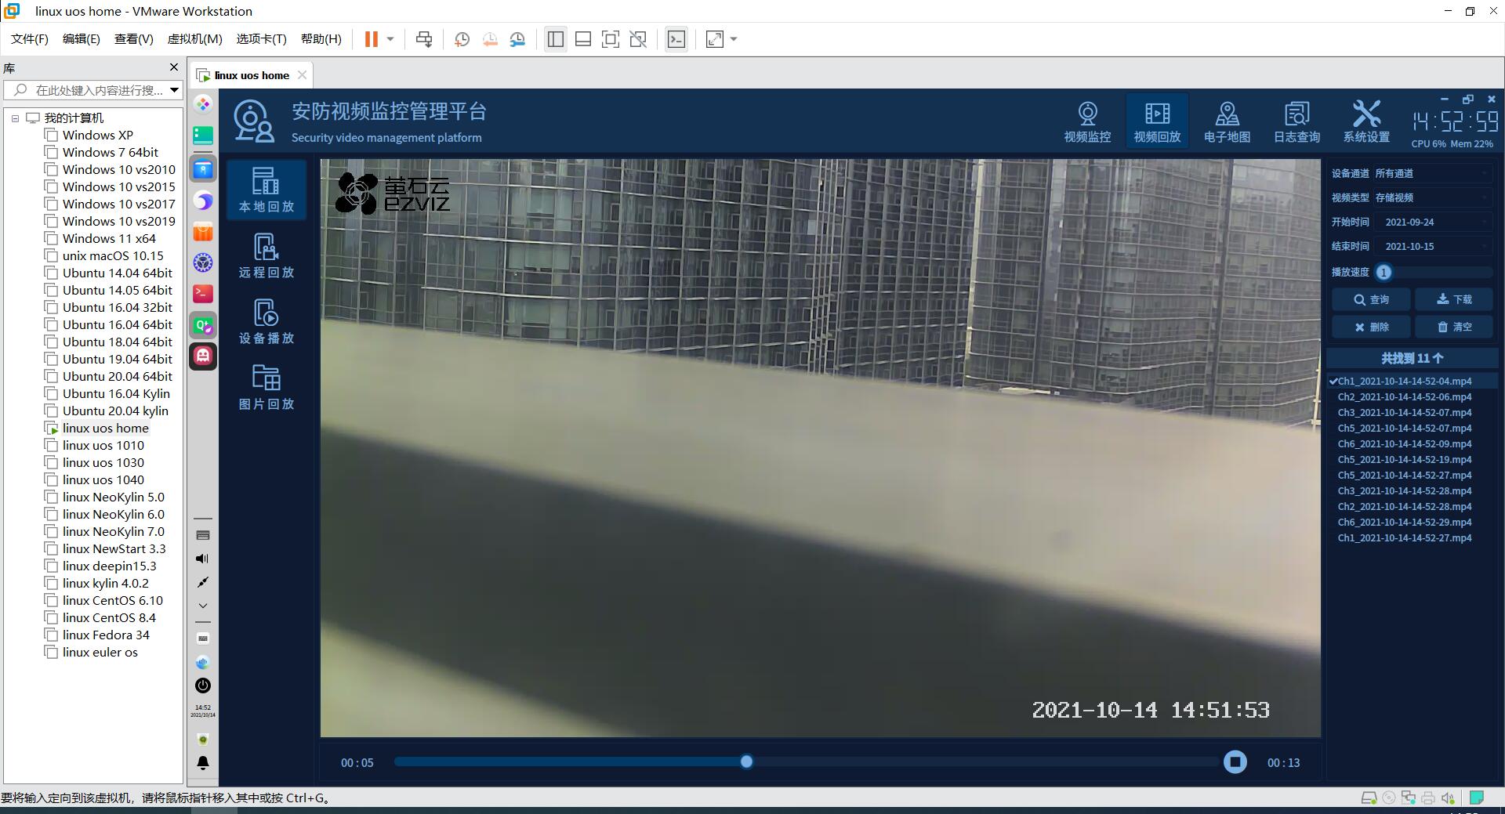Open the library search filter dropdown

tap(174, 90)
